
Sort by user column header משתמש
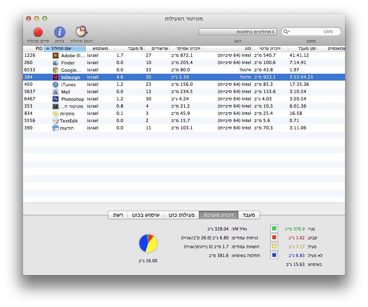tap(100, 48)
